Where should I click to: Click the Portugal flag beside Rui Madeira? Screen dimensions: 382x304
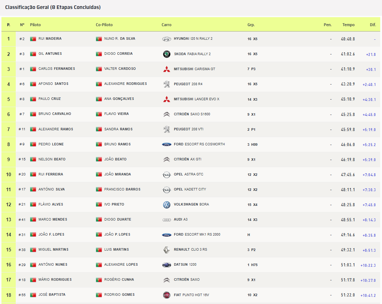click(x=33, y=39)
